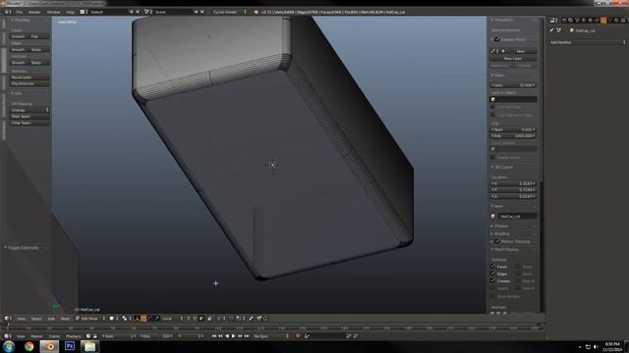Open the File menu
Screen dimensions: 629x353
(19, 12)
